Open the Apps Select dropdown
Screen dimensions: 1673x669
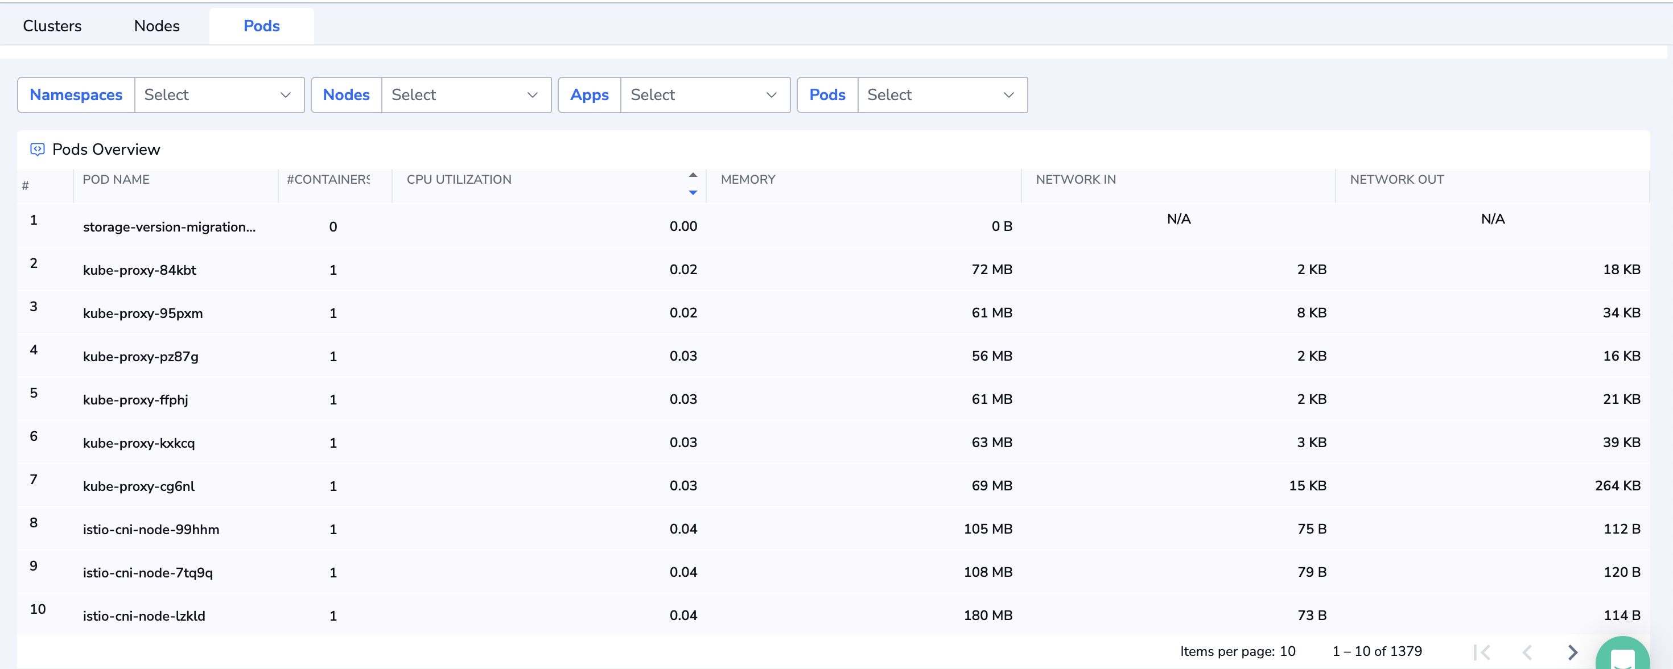click(704, 95)
